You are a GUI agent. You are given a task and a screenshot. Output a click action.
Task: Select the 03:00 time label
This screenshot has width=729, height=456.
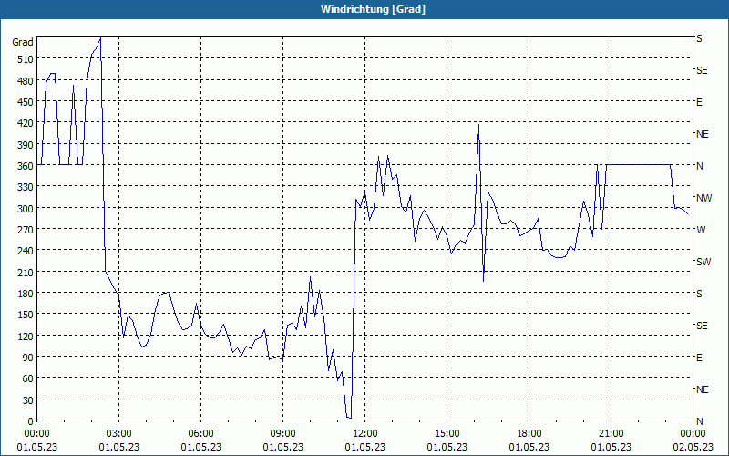click(119, 434)
